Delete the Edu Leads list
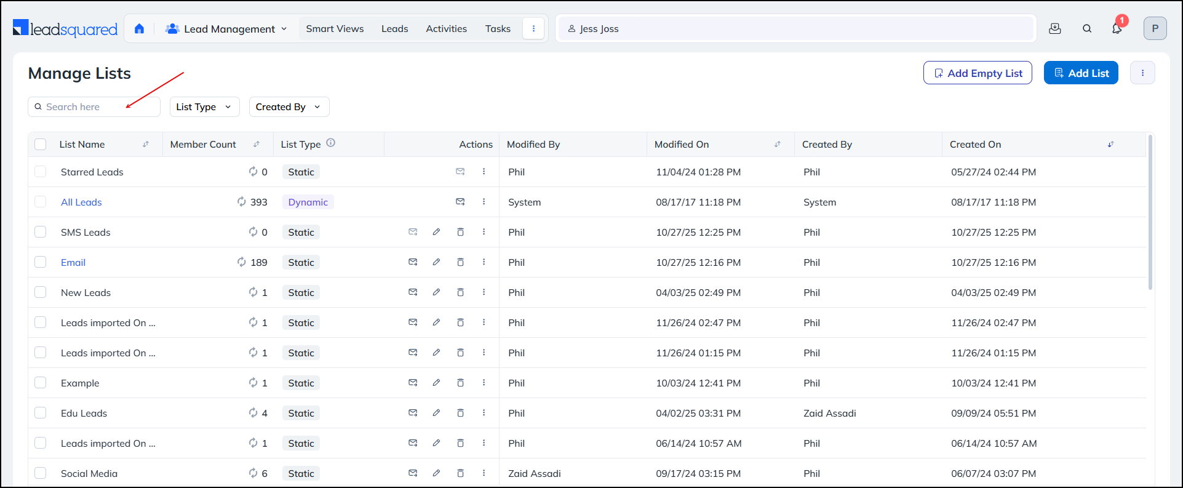Image resolution: width=1183 pixels, height=488 pixels. tap(460, 413)
